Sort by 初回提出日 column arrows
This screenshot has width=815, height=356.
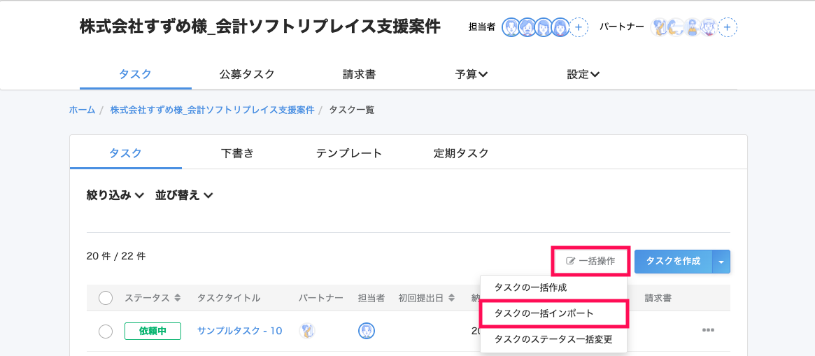[x=451, y=298]
